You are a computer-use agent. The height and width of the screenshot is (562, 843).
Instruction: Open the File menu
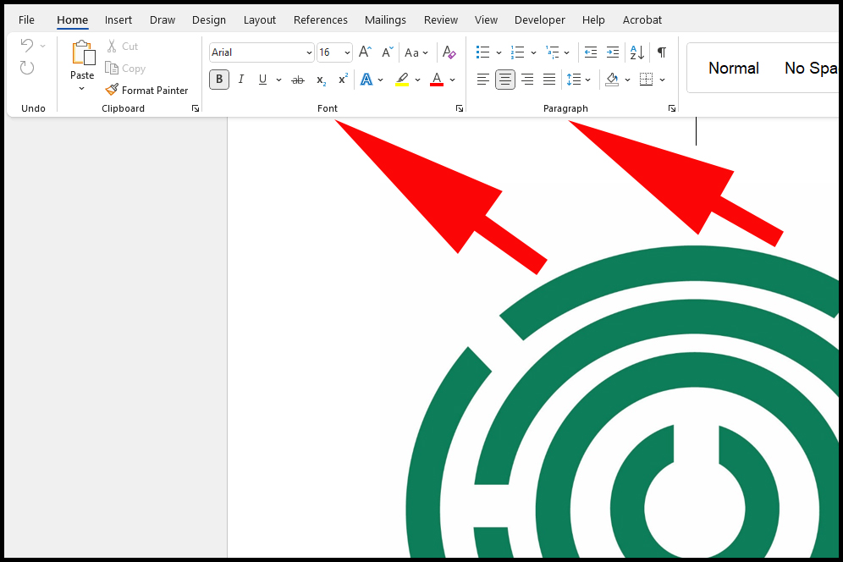coord(26,20)
